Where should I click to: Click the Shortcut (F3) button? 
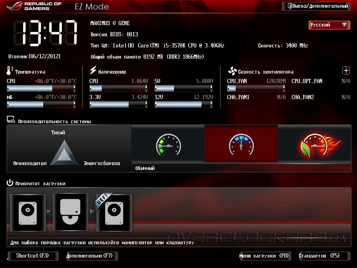coord(33,256)
